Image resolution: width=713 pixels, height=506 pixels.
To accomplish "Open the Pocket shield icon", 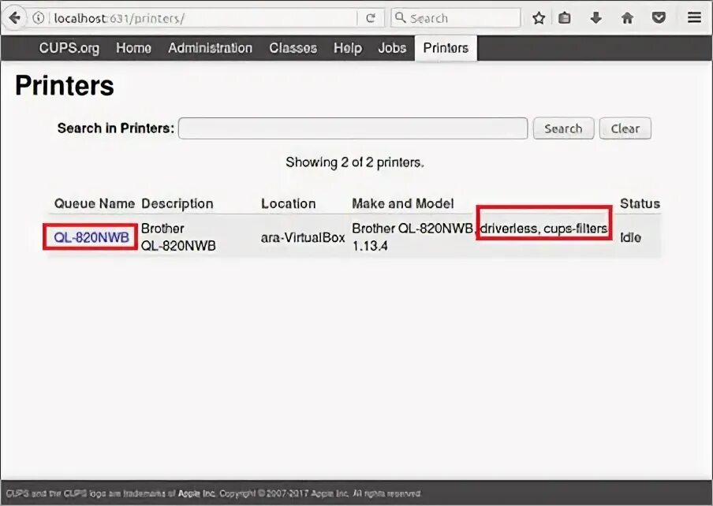I will (x=659, y=18).
